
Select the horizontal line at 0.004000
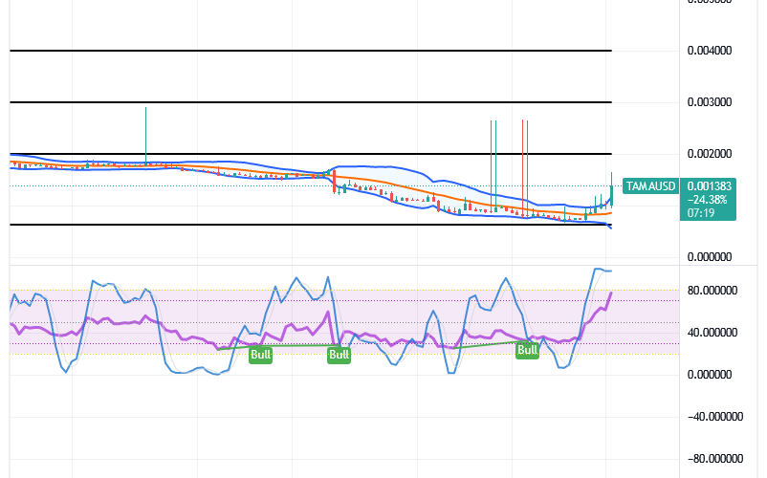[311, 51]
